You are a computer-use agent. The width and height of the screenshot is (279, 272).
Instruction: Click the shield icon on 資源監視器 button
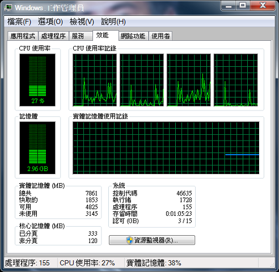click(x=130, y=240)
